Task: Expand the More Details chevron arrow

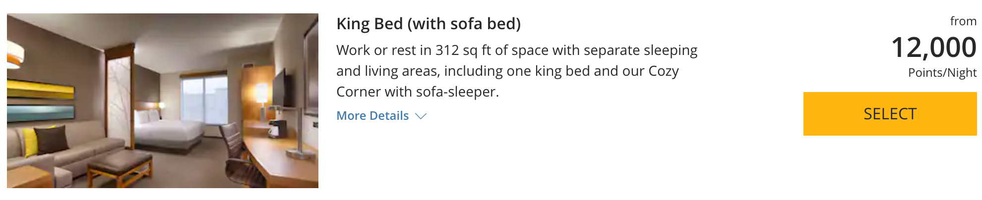Action: pyautogui.click(x=421, y=116)
